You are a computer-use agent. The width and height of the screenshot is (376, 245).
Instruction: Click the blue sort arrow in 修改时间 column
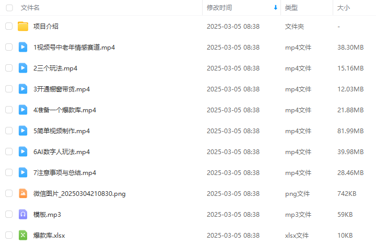(276, 8)
